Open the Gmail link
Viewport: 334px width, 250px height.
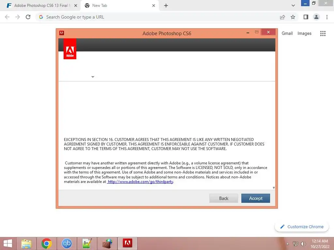[287, 34]
